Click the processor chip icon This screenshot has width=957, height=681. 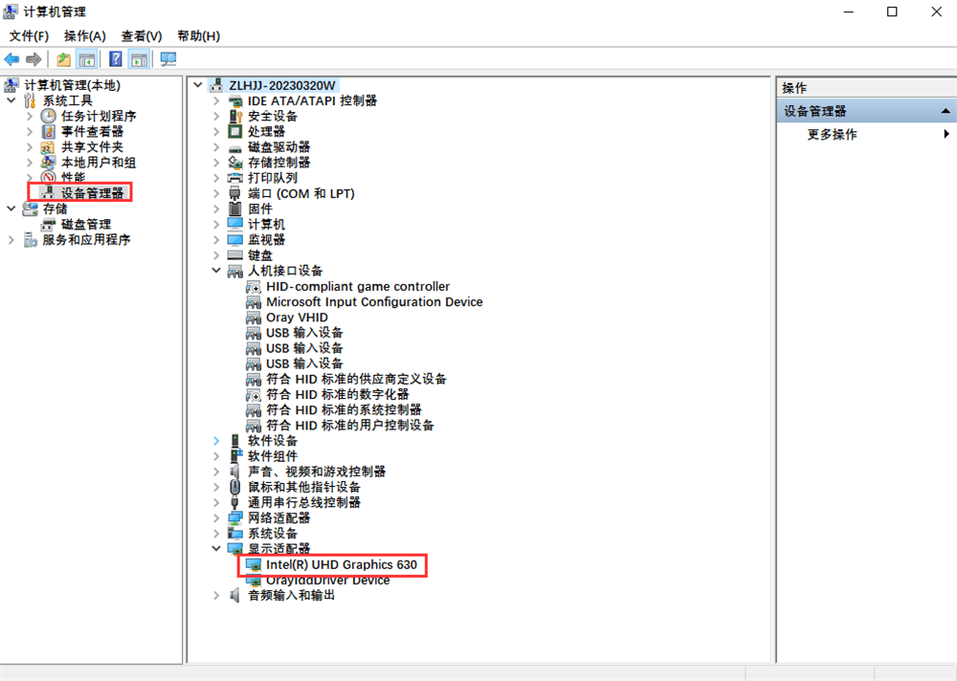click(235, 132)
